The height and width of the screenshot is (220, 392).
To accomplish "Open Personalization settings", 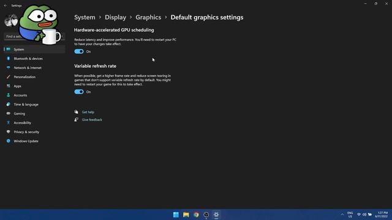I will 34,77.
